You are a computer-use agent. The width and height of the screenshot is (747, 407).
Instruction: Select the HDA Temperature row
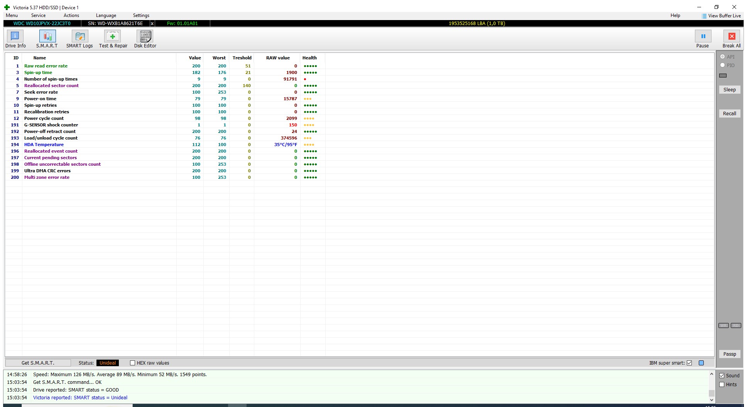(x=165, y=145)
